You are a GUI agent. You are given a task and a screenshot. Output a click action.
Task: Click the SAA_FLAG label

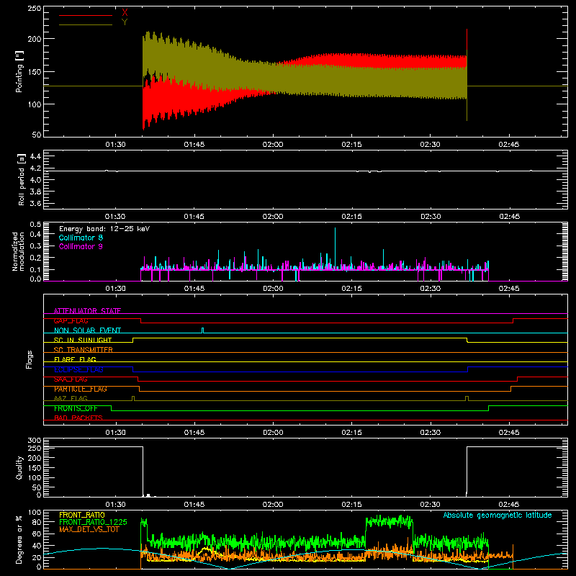(x=71, y=379)
